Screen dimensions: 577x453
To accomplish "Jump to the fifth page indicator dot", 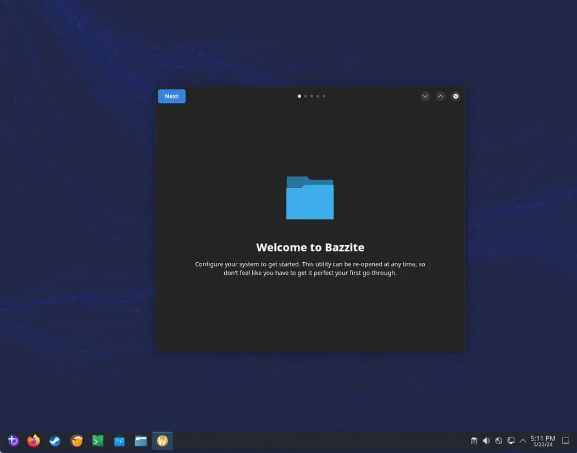I will tap(324, 96).
